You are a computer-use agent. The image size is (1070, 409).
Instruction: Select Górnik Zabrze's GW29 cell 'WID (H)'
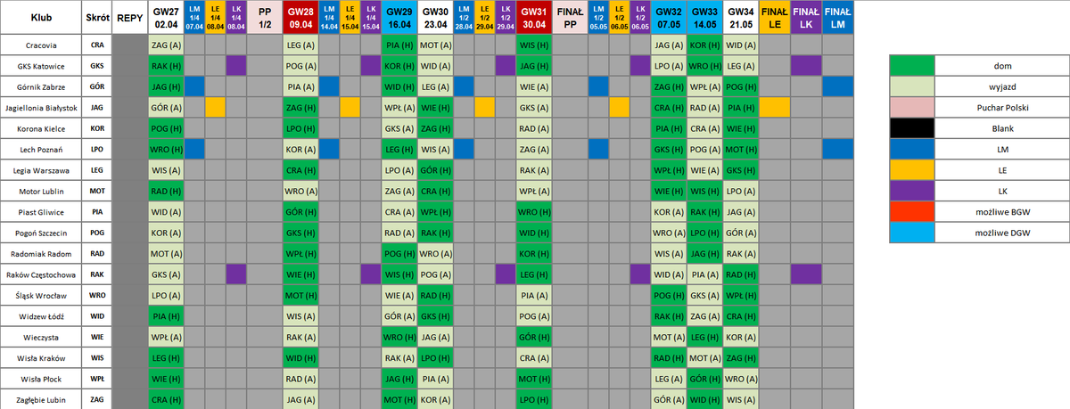(x=399, y=86)
